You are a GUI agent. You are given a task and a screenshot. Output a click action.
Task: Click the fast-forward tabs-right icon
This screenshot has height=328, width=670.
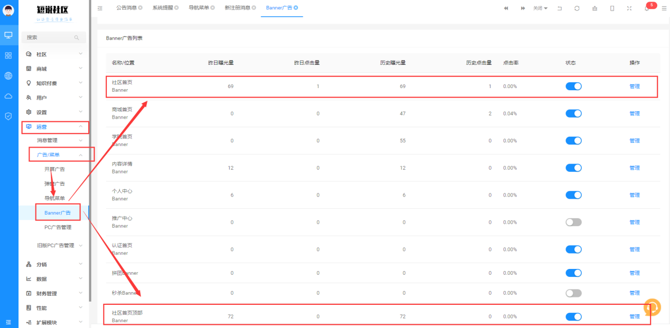point(523,8)
